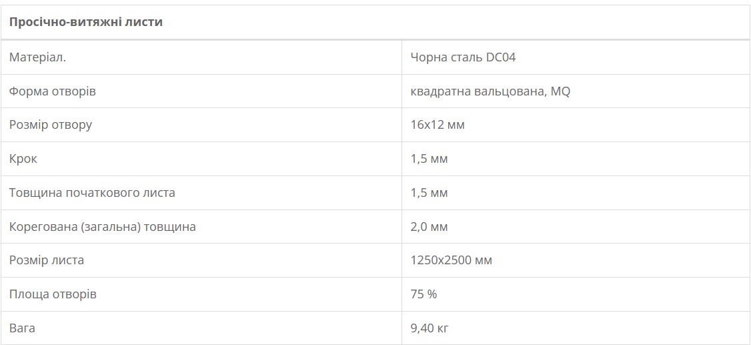Click value next to 'Товщина початкового листа'

point(429,193)
